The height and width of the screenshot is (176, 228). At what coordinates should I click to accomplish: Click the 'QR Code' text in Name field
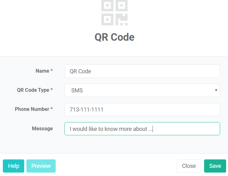coord(80,71)
